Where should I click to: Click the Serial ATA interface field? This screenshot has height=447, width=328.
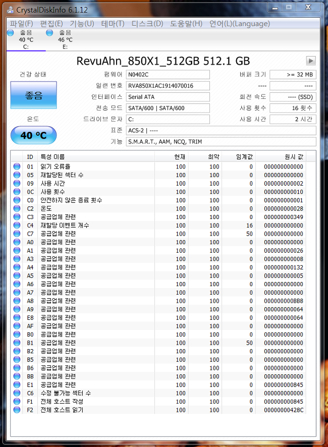coord(168,97)
